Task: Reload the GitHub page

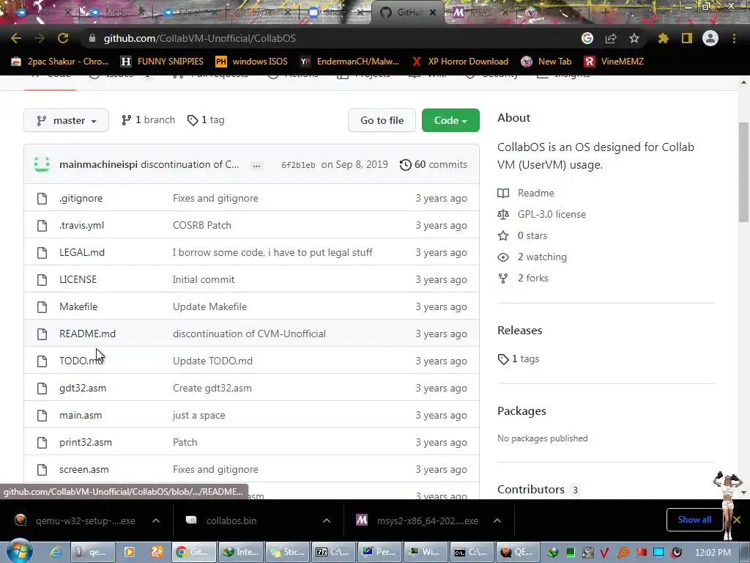Action: click(63, 38)
